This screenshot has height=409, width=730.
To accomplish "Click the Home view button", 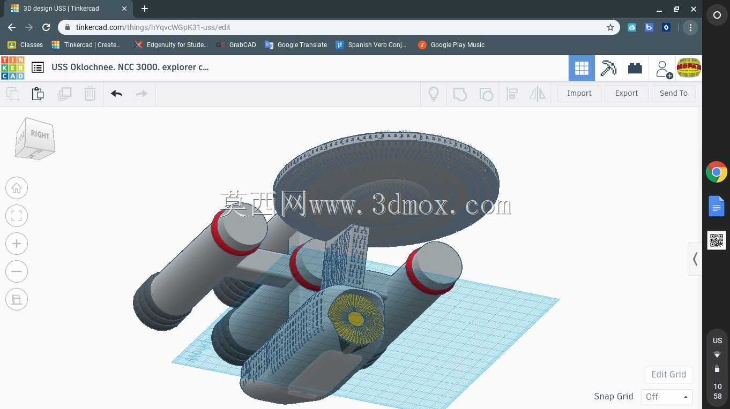I will [17, 188].
